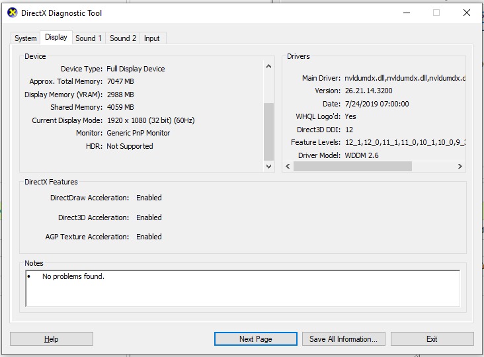Click the 'DirectX Features' group heading

pyautogui.click(x=51, y=182)
